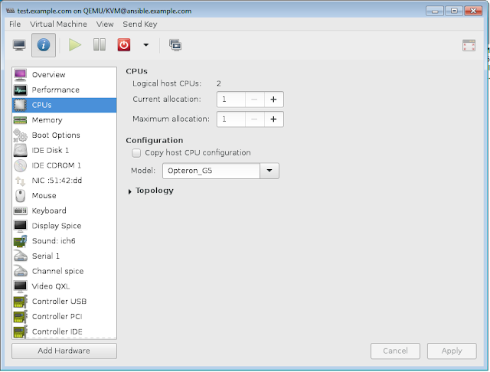Select the Display Spice label
This screenshot has width=490, height=372.
click(57, 226)
